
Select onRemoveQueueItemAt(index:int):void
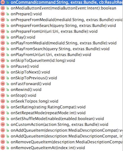tap(61, 148)
